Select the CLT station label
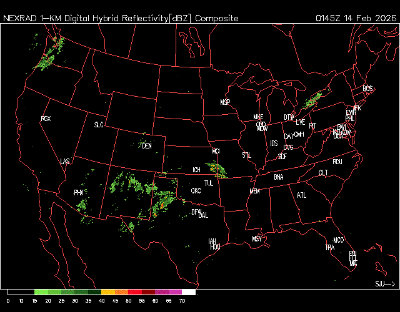 click(x=323, y=173)
